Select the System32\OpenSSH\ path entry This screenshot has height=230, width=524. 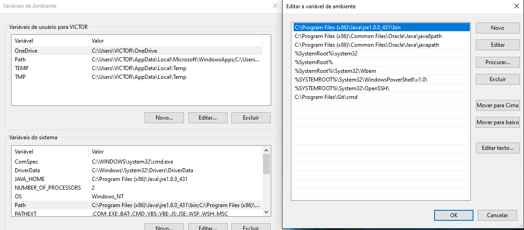[381, 88]
